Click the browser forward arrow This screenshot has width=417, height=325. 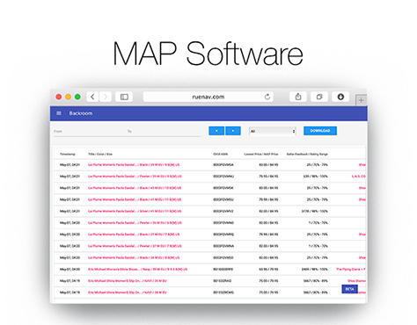(106, 97)
